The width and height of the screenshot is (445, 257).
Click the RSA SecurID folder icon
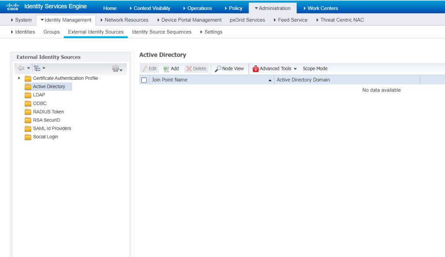[28, 120]
